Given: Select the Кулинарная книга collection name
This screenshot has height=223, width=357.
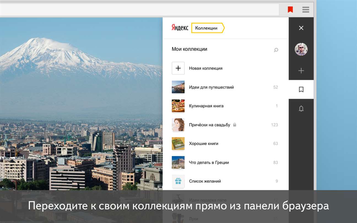Looking at the screenshot, I should 206,106.
